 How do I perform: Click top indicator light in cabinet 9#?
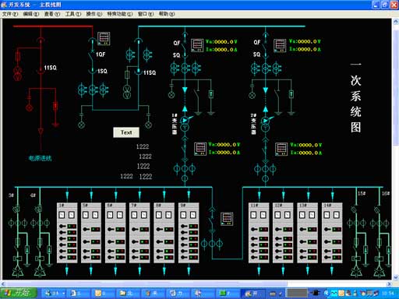(193, 227)
